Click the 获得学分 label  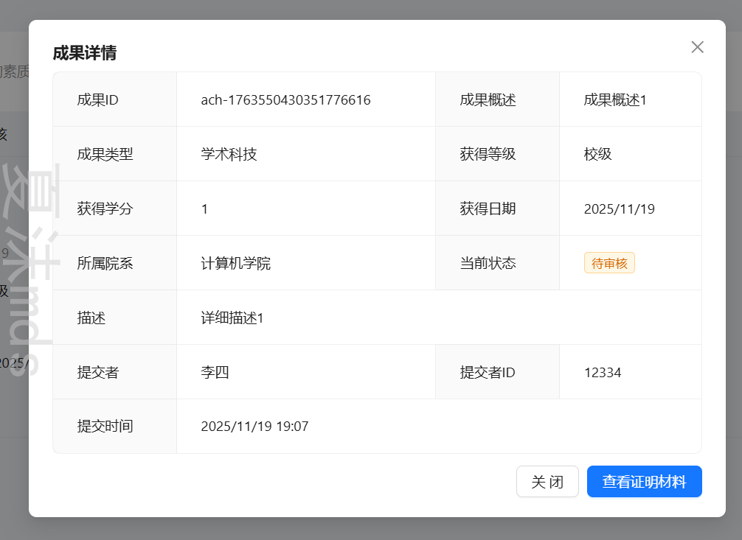pos(105,208)
